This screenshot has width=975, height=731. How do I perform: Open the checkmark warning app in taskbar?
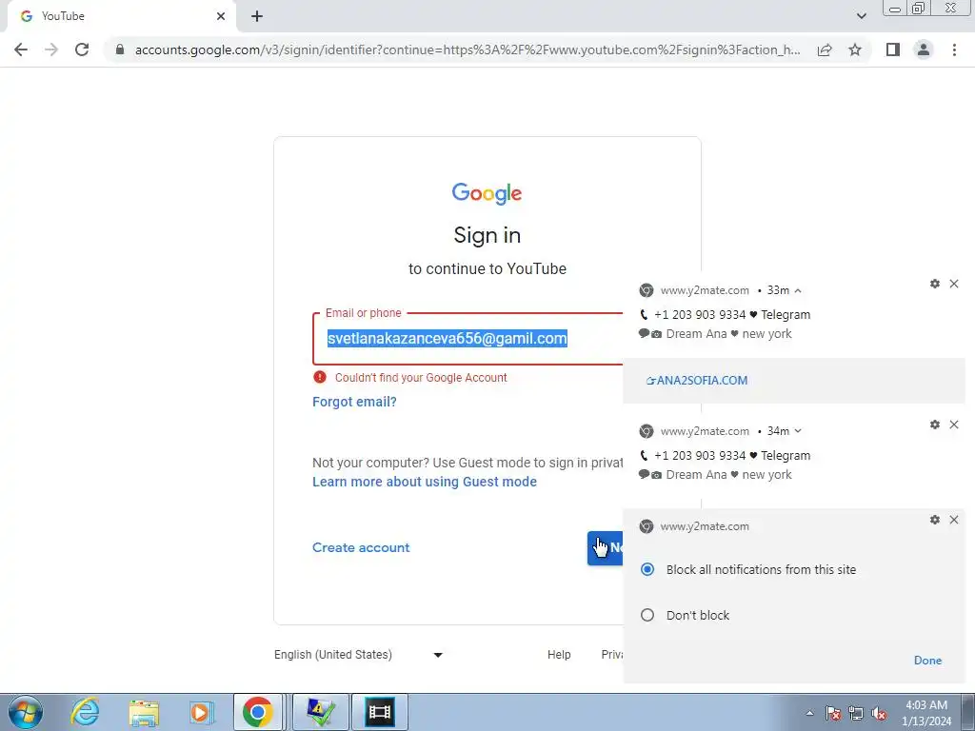[x=321, y=712]
